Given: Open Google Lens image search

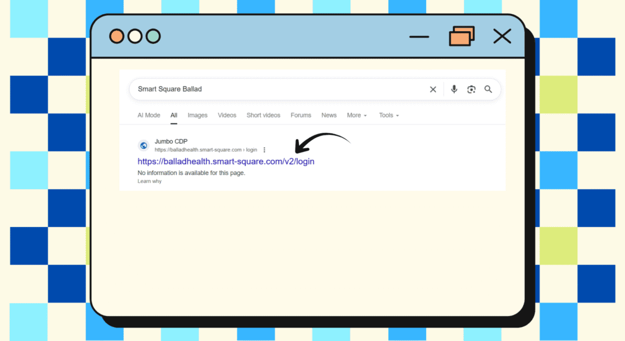Looking at the screenshot, I should point(471,89).
